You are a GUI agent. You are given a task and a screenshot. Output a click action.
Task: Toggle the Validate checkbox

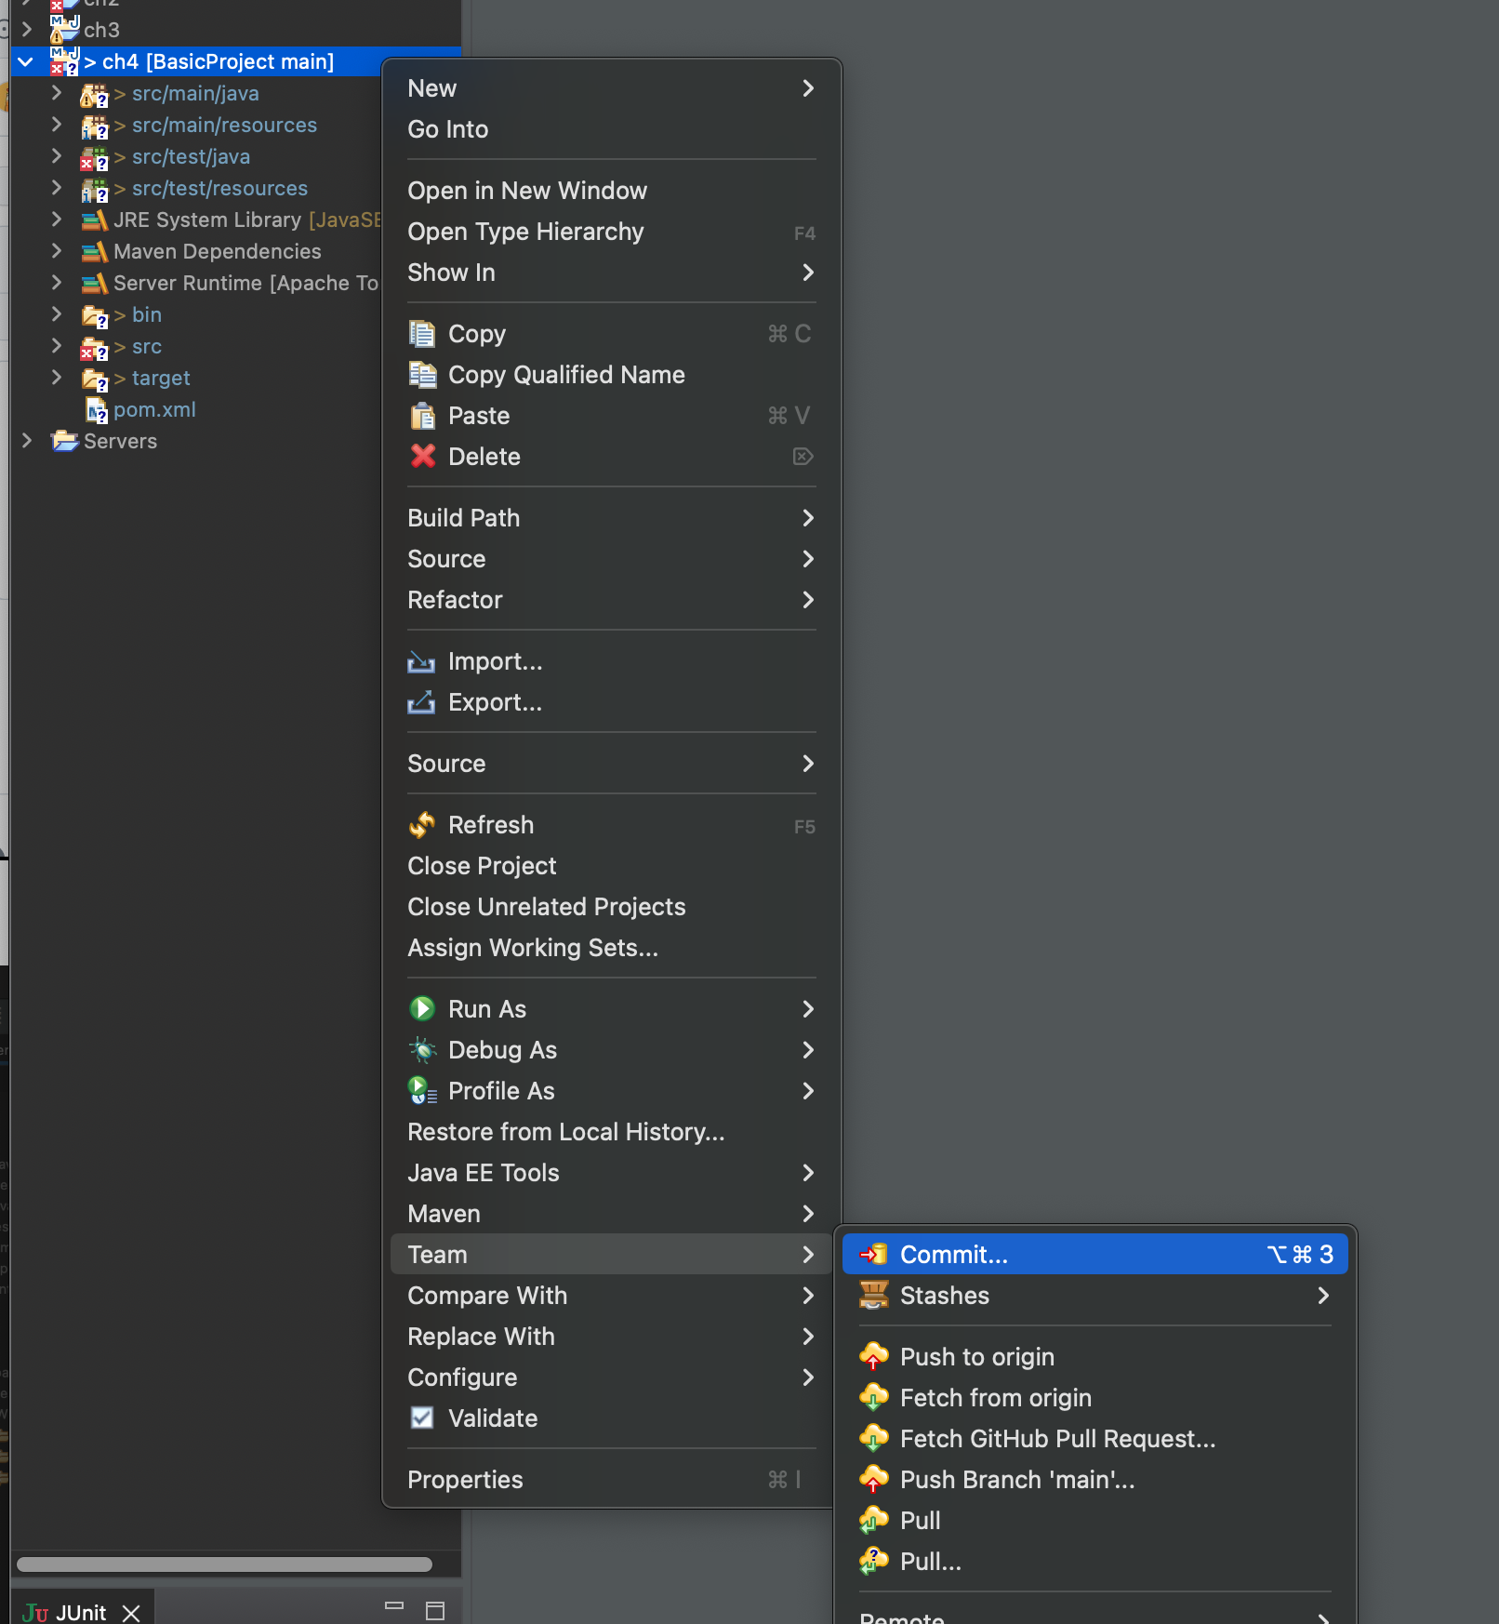(422, 1418)
